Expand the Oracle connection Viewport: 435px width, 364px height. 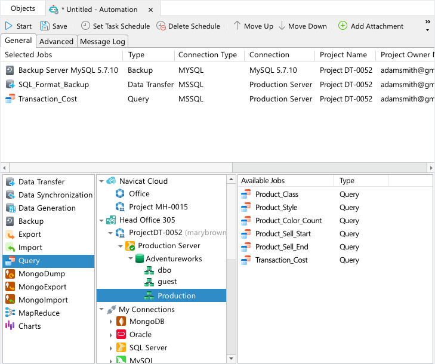[x=111, y=335]
